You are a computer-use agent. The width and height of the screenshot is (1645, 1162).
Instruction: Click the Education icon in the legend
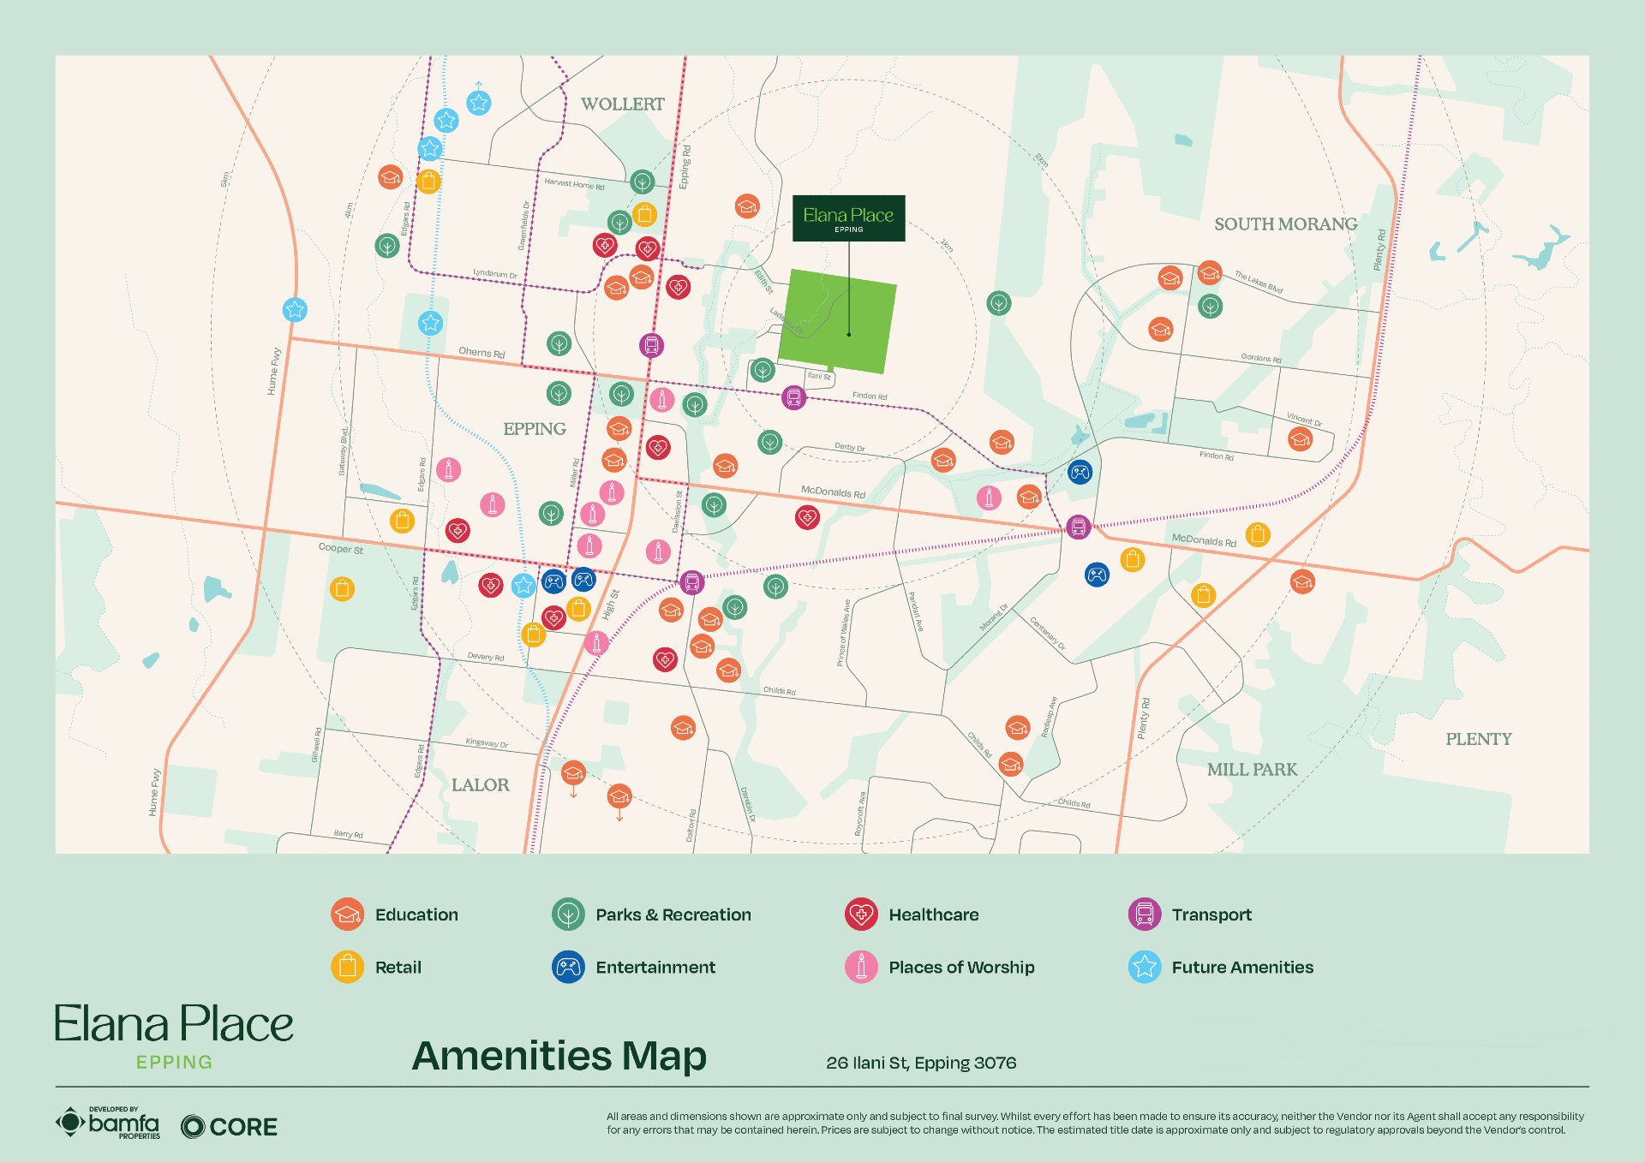point(347,915)
